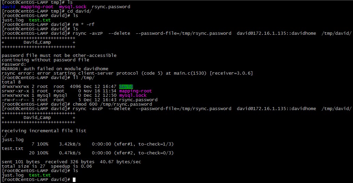Screen dimensions: 353x183
Task: Click the 'Password:' prompt line
Action: 14,64
